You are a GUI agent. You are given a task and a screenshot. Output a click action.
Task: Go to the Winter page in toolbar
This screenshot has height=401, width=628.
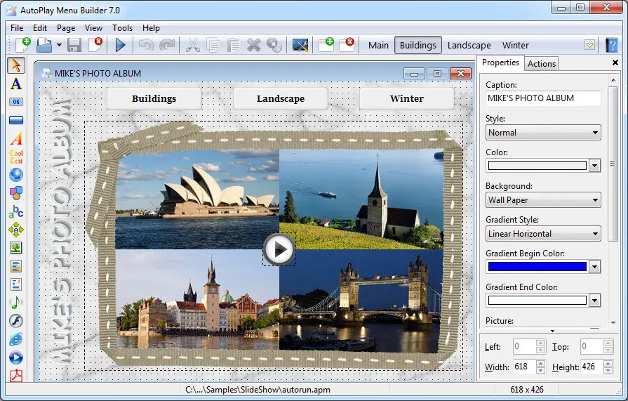coord(516,45)
